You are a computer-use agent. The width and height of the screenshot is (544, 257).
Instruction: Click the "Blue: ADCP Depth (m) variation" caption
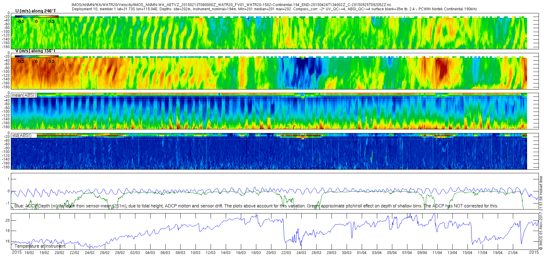[256, 206]
